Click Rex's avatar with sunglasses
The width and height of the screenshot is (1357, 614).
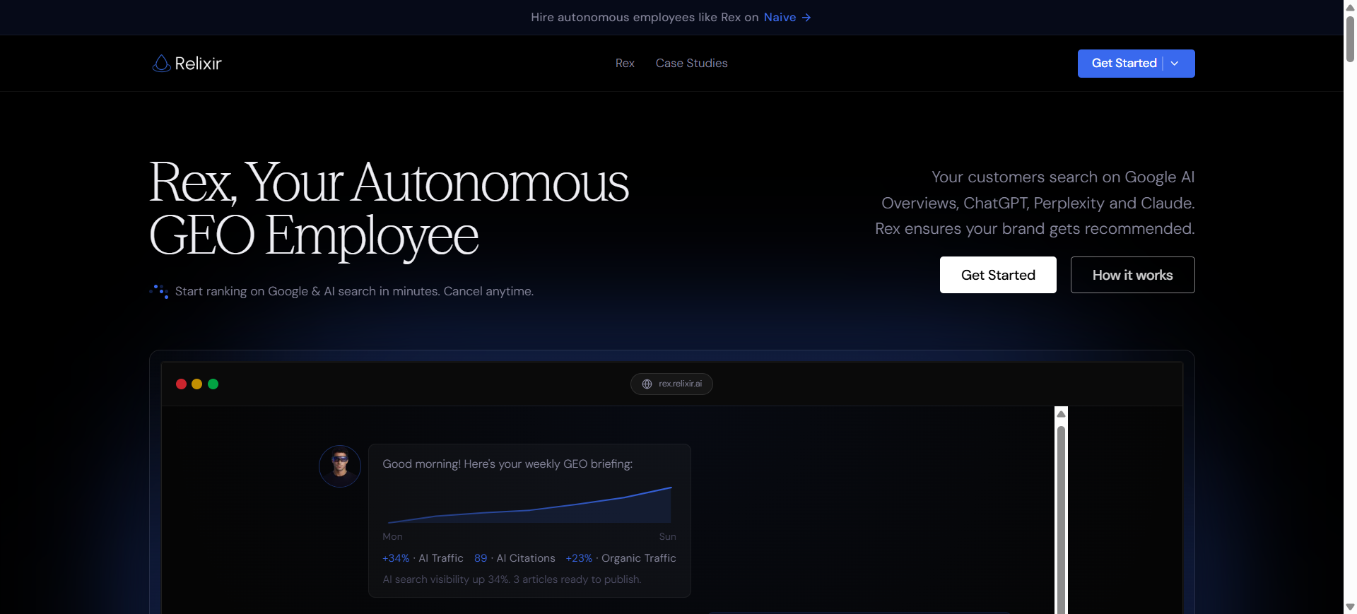(x=340, y=466)
